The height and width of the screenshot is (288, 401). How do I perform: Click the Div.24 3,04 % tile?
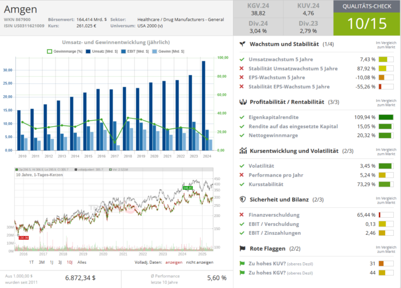(258, 27)
